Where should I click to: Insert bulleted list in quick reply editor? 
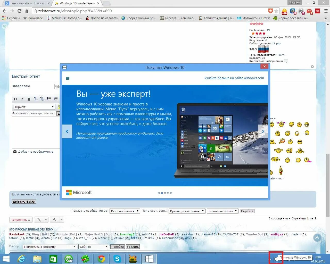click(49, 99)
